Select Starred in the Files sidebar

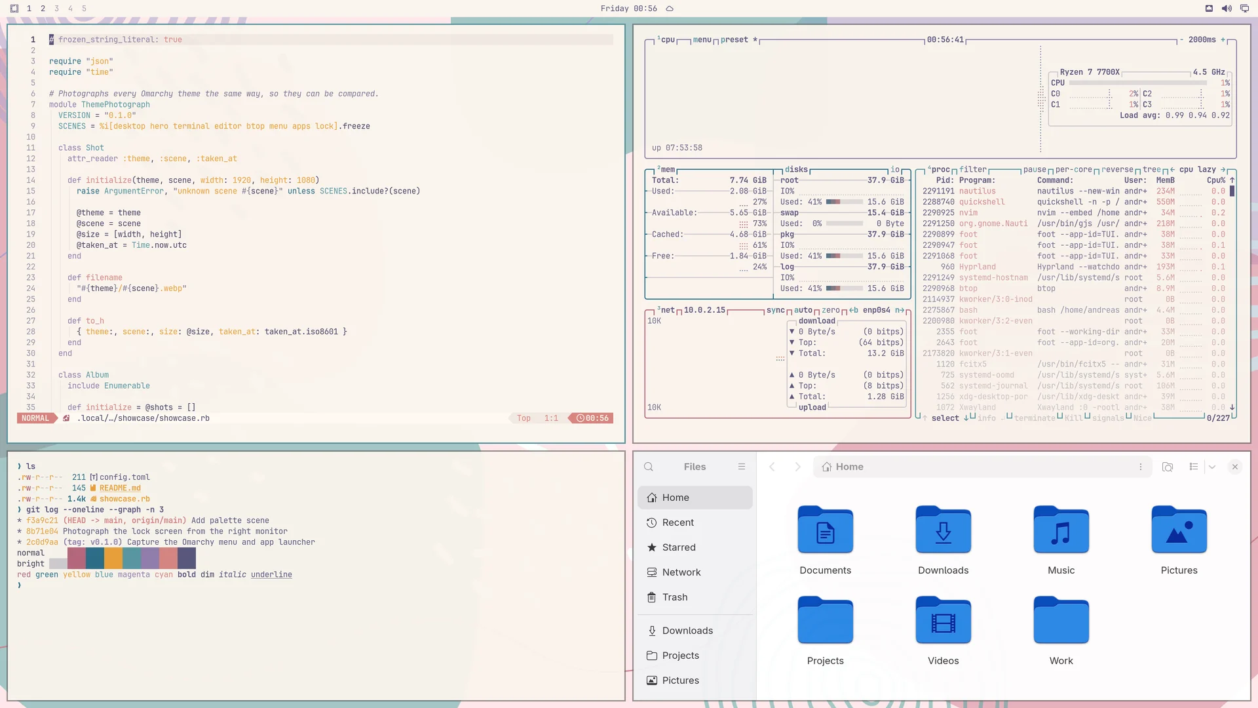pyautogui.click(x=695, y=547)
